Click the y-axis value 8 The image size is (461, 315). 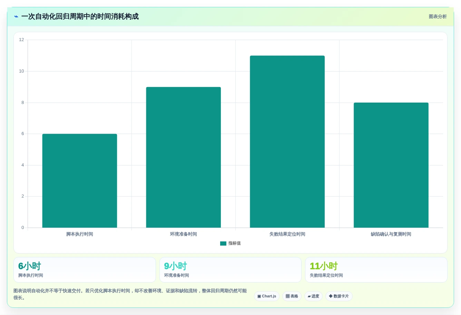[23, 103]
